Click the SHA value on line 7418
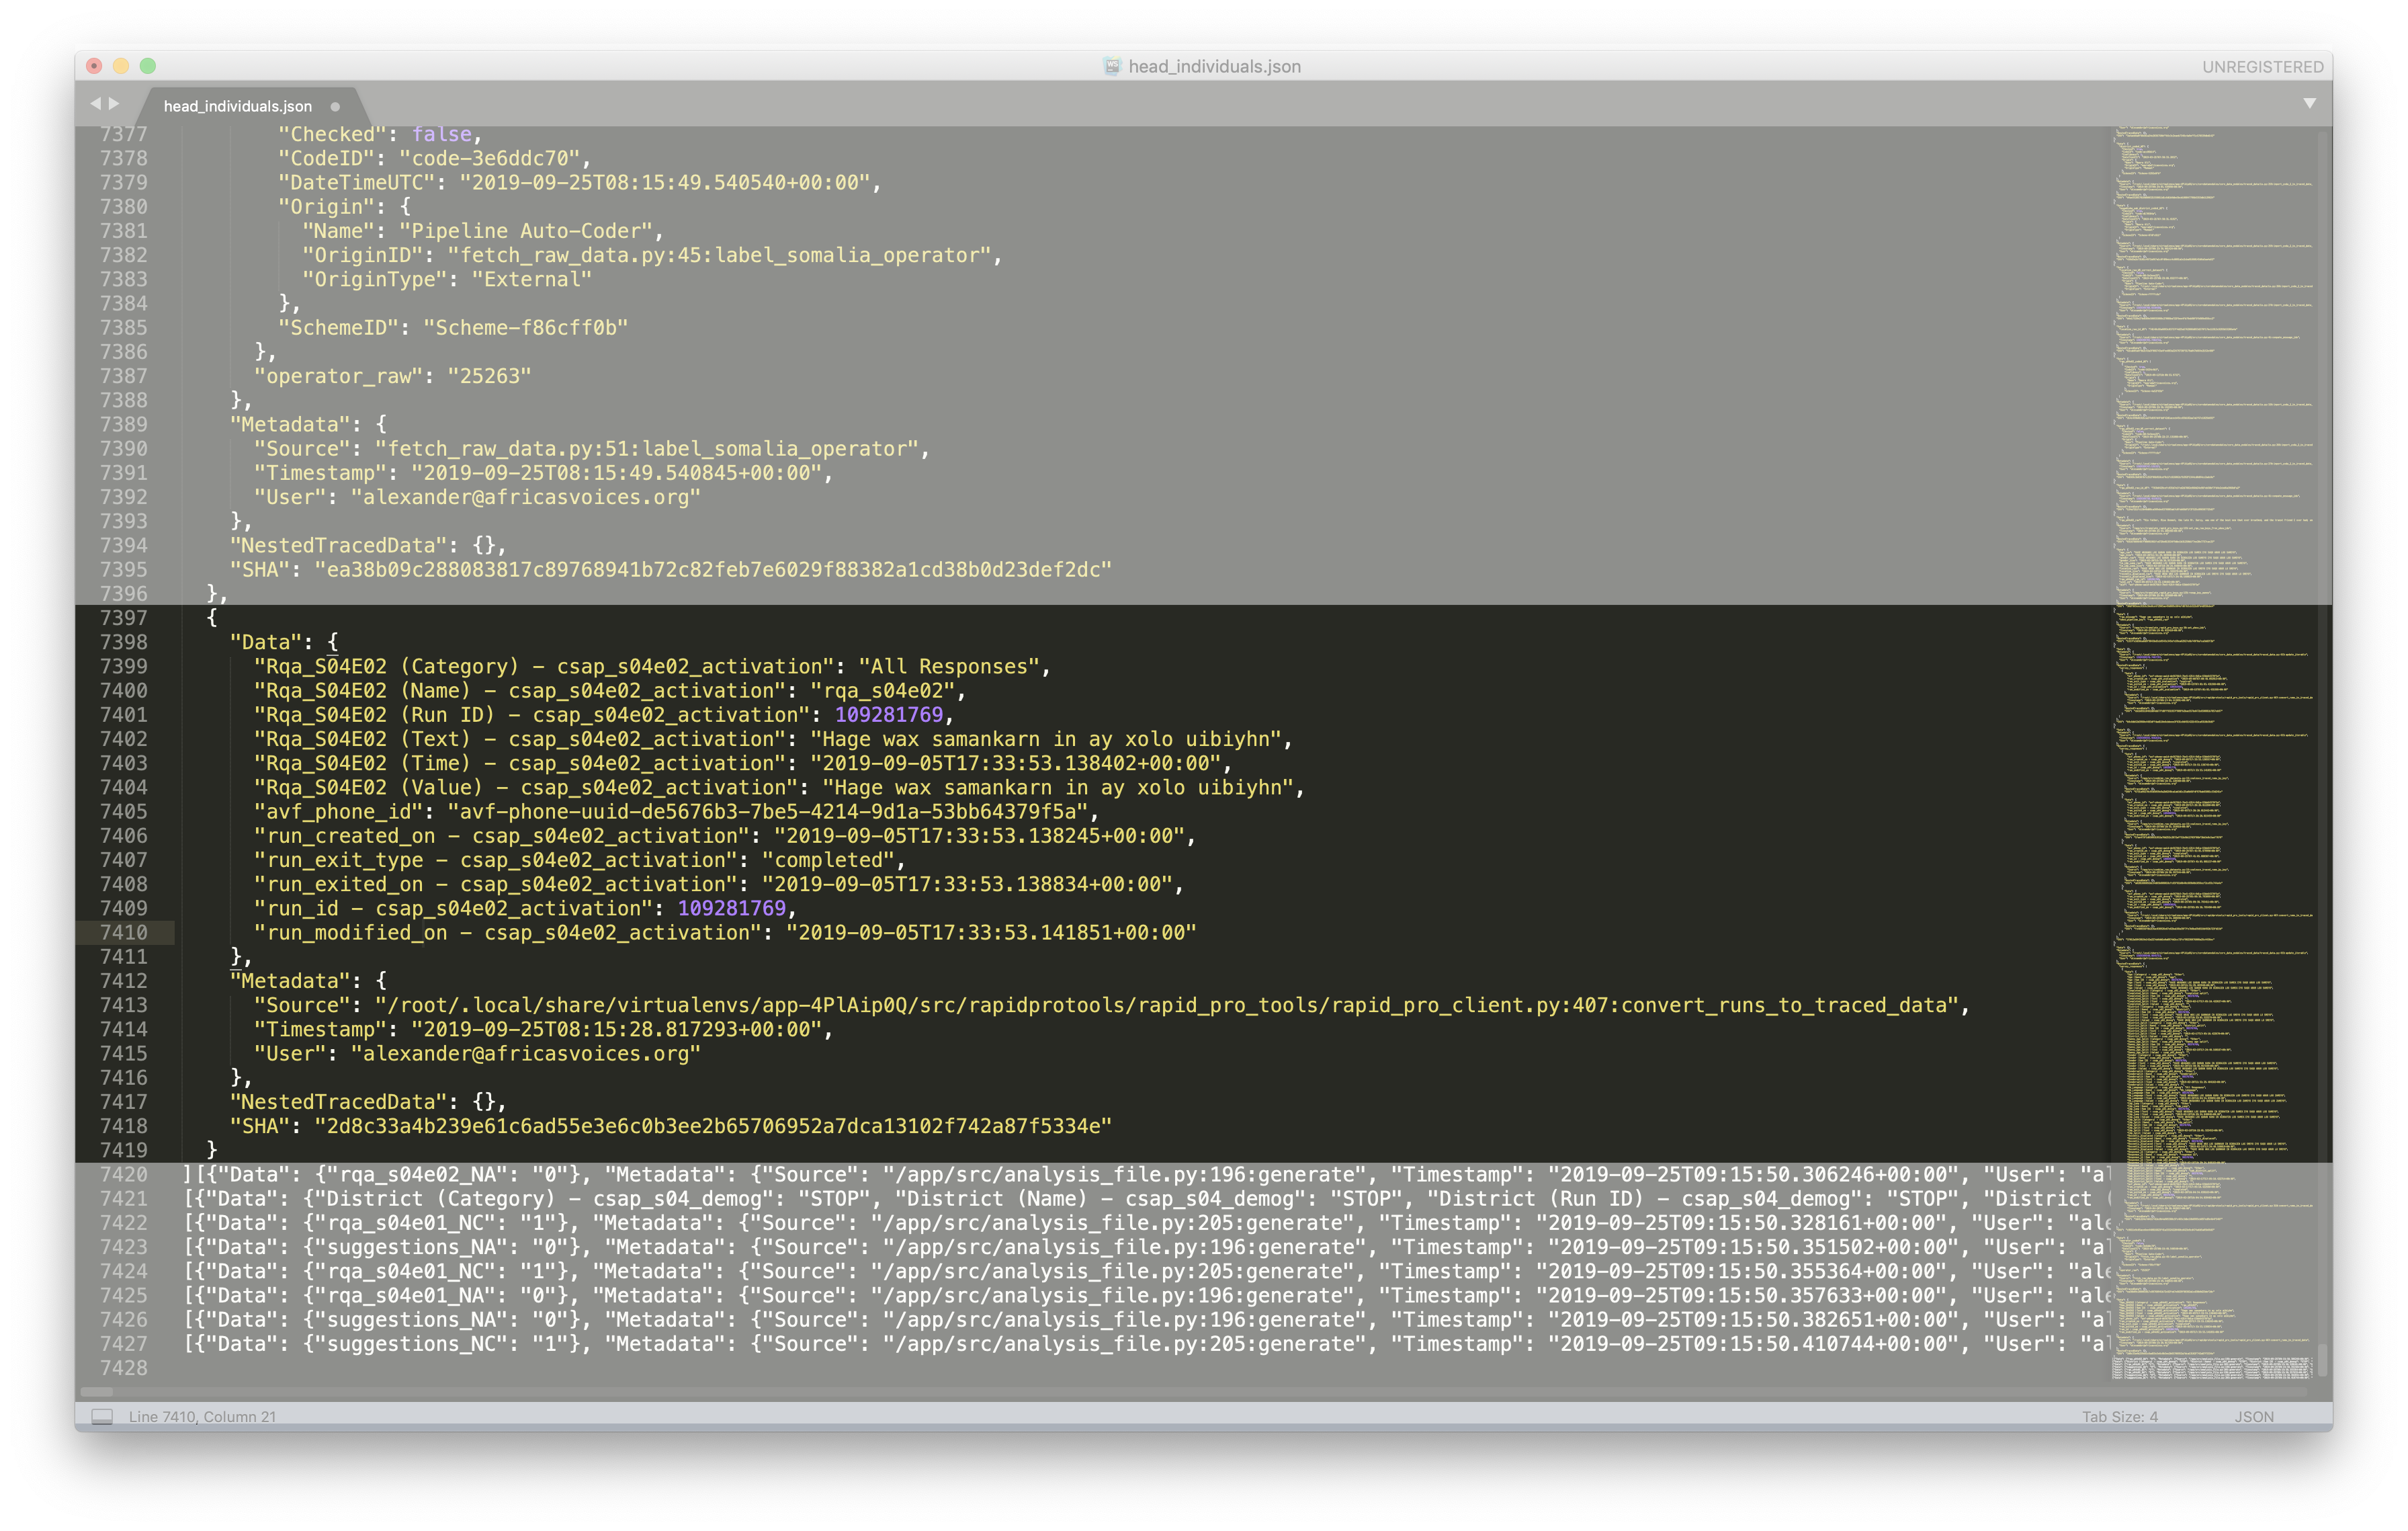Screen dimensions: 2408x1531 tap(712, 1126)
